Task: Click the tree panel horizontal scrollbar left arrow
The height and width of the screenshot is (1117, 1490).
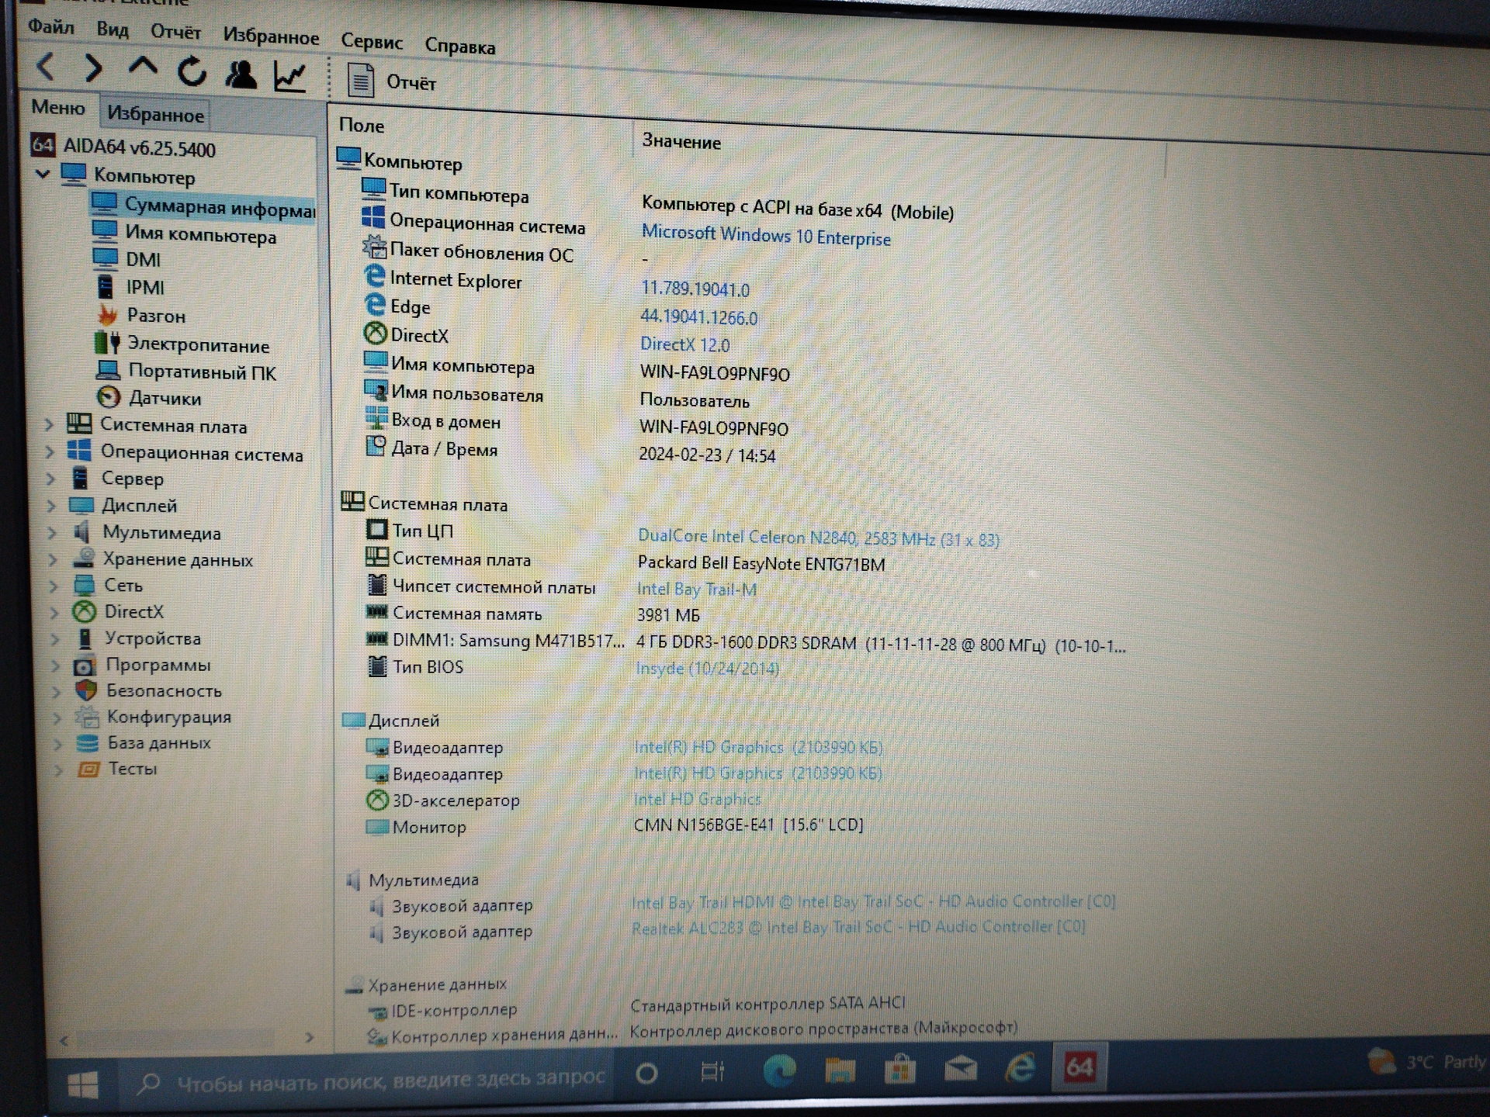Action: pyautogui.click(x=64, y=1040)
